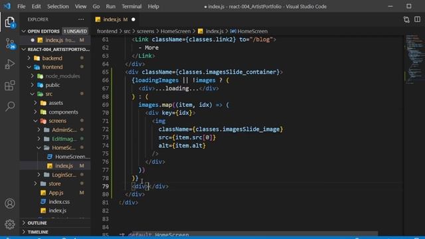Expand the backend folder
425x239 pixels.
(x=29, y=58)
